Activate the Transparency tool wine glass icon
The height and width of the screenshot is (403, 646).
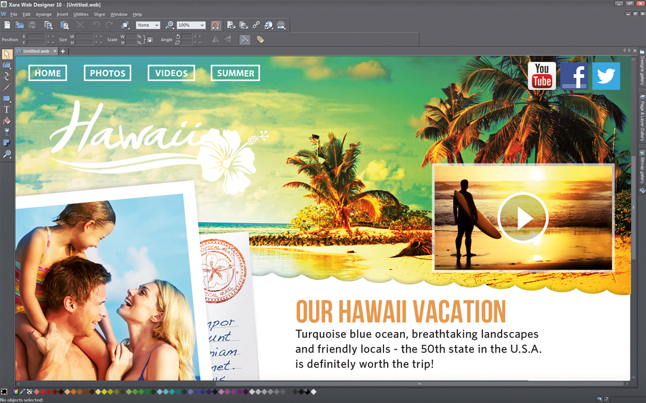[x=7, y=132]
